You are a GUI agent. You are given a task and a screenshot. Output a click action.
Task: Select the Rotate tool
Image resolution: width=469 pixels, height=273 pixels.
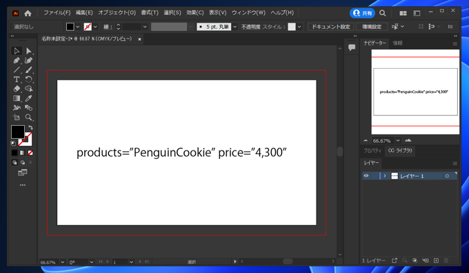[x=29, y=79]
